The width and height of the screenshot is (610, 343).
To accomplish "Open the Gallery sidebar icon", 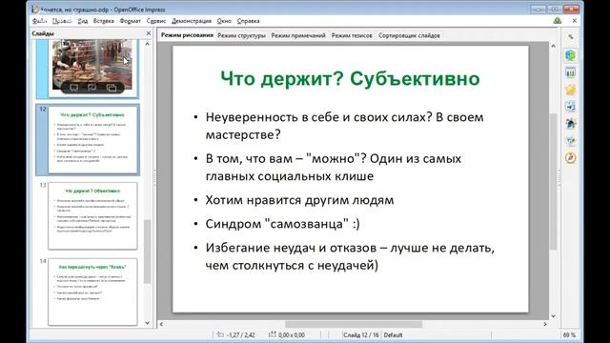I will click(570, 141).
